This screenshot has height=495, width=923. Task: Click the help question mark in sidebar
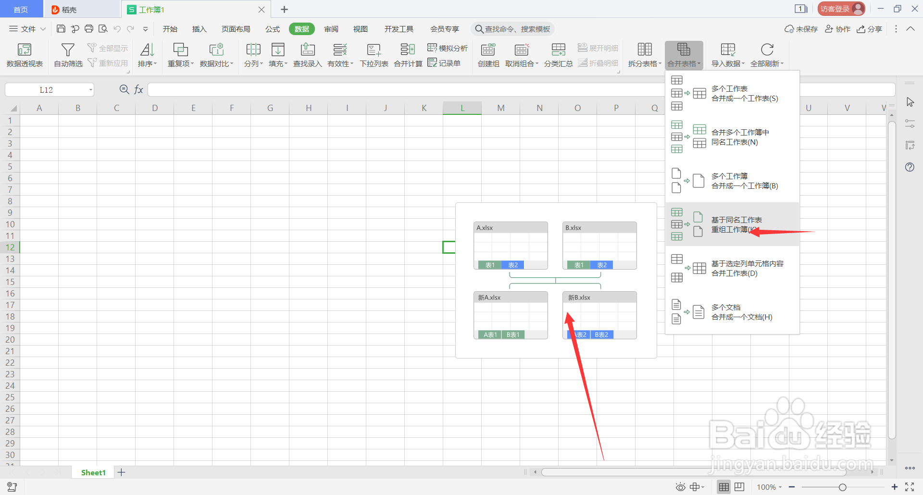(910, 167)
